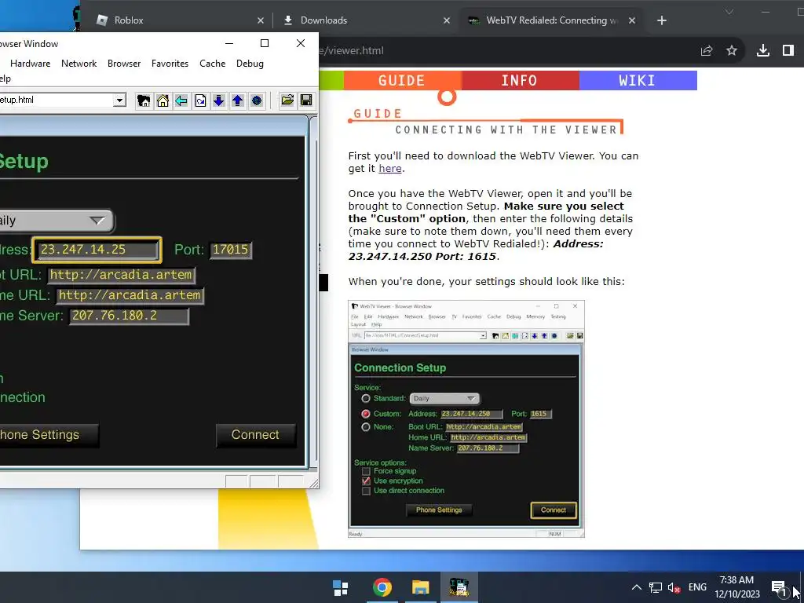Open Chrome's downloads tray icon

coord(763,50)
